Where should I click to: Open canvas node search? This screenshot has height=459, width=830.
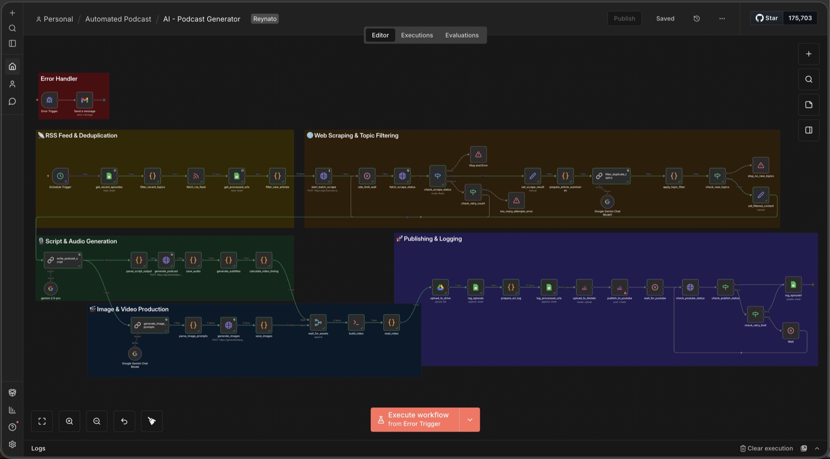(x=809, y=79)
